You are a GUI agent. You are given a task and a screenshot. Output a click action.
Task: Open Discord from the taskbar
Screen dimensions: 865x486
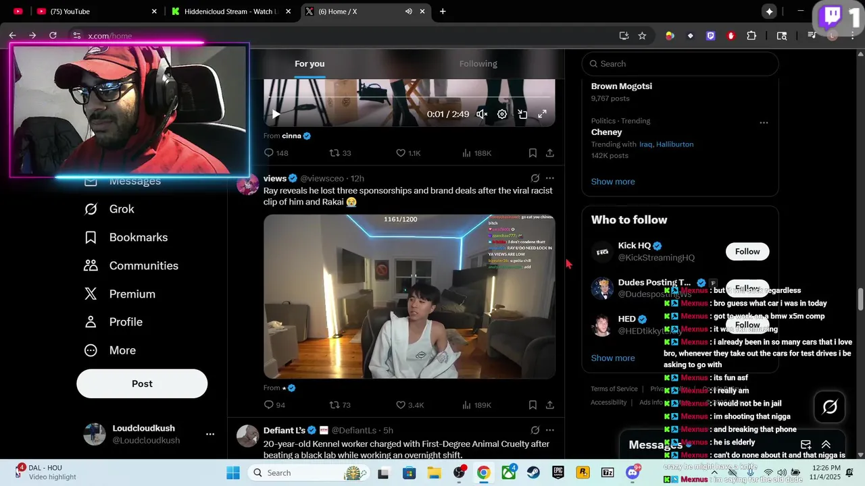coord(633,473)
